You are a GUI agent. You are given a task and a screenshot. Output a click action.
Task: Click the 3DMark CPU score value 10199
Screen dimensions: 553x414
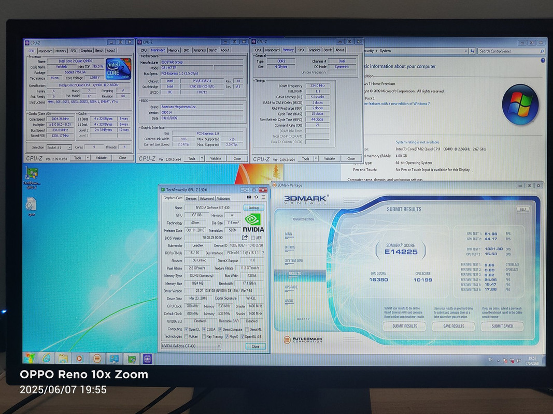coord(422,280)
